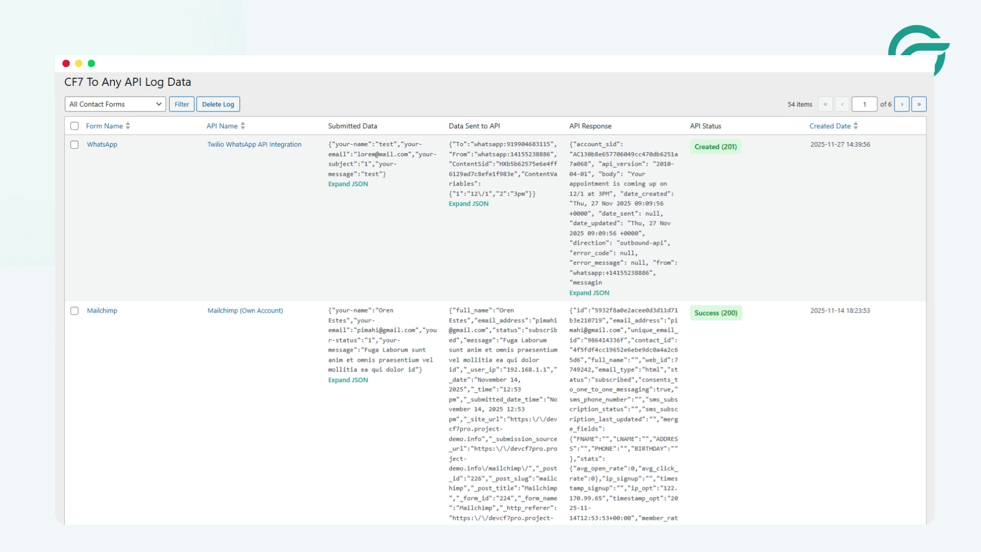Select all log entries with header checkbox
The height and width of the screenshot is (552, 981).
75,125
